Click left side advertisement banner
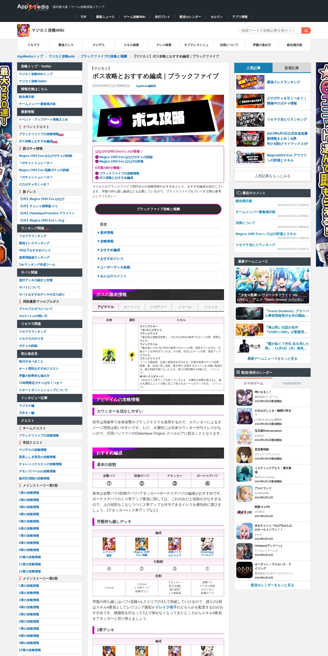The height and width of the screenshot is (656, 328). [x=6, y=165]
